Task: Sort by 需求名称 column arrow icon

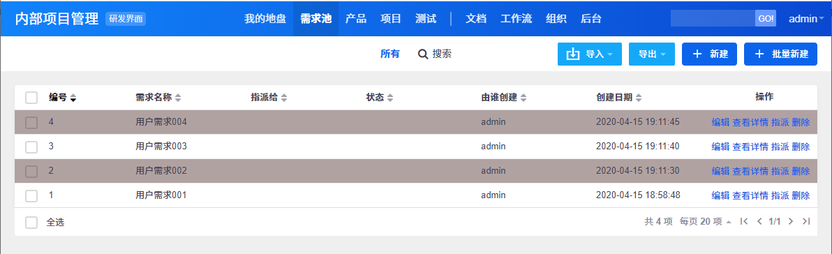Action: click(178, 98)
